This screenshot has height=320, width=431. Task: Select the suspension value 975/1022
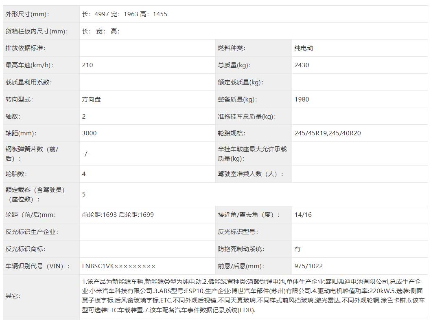pos(306,265)
